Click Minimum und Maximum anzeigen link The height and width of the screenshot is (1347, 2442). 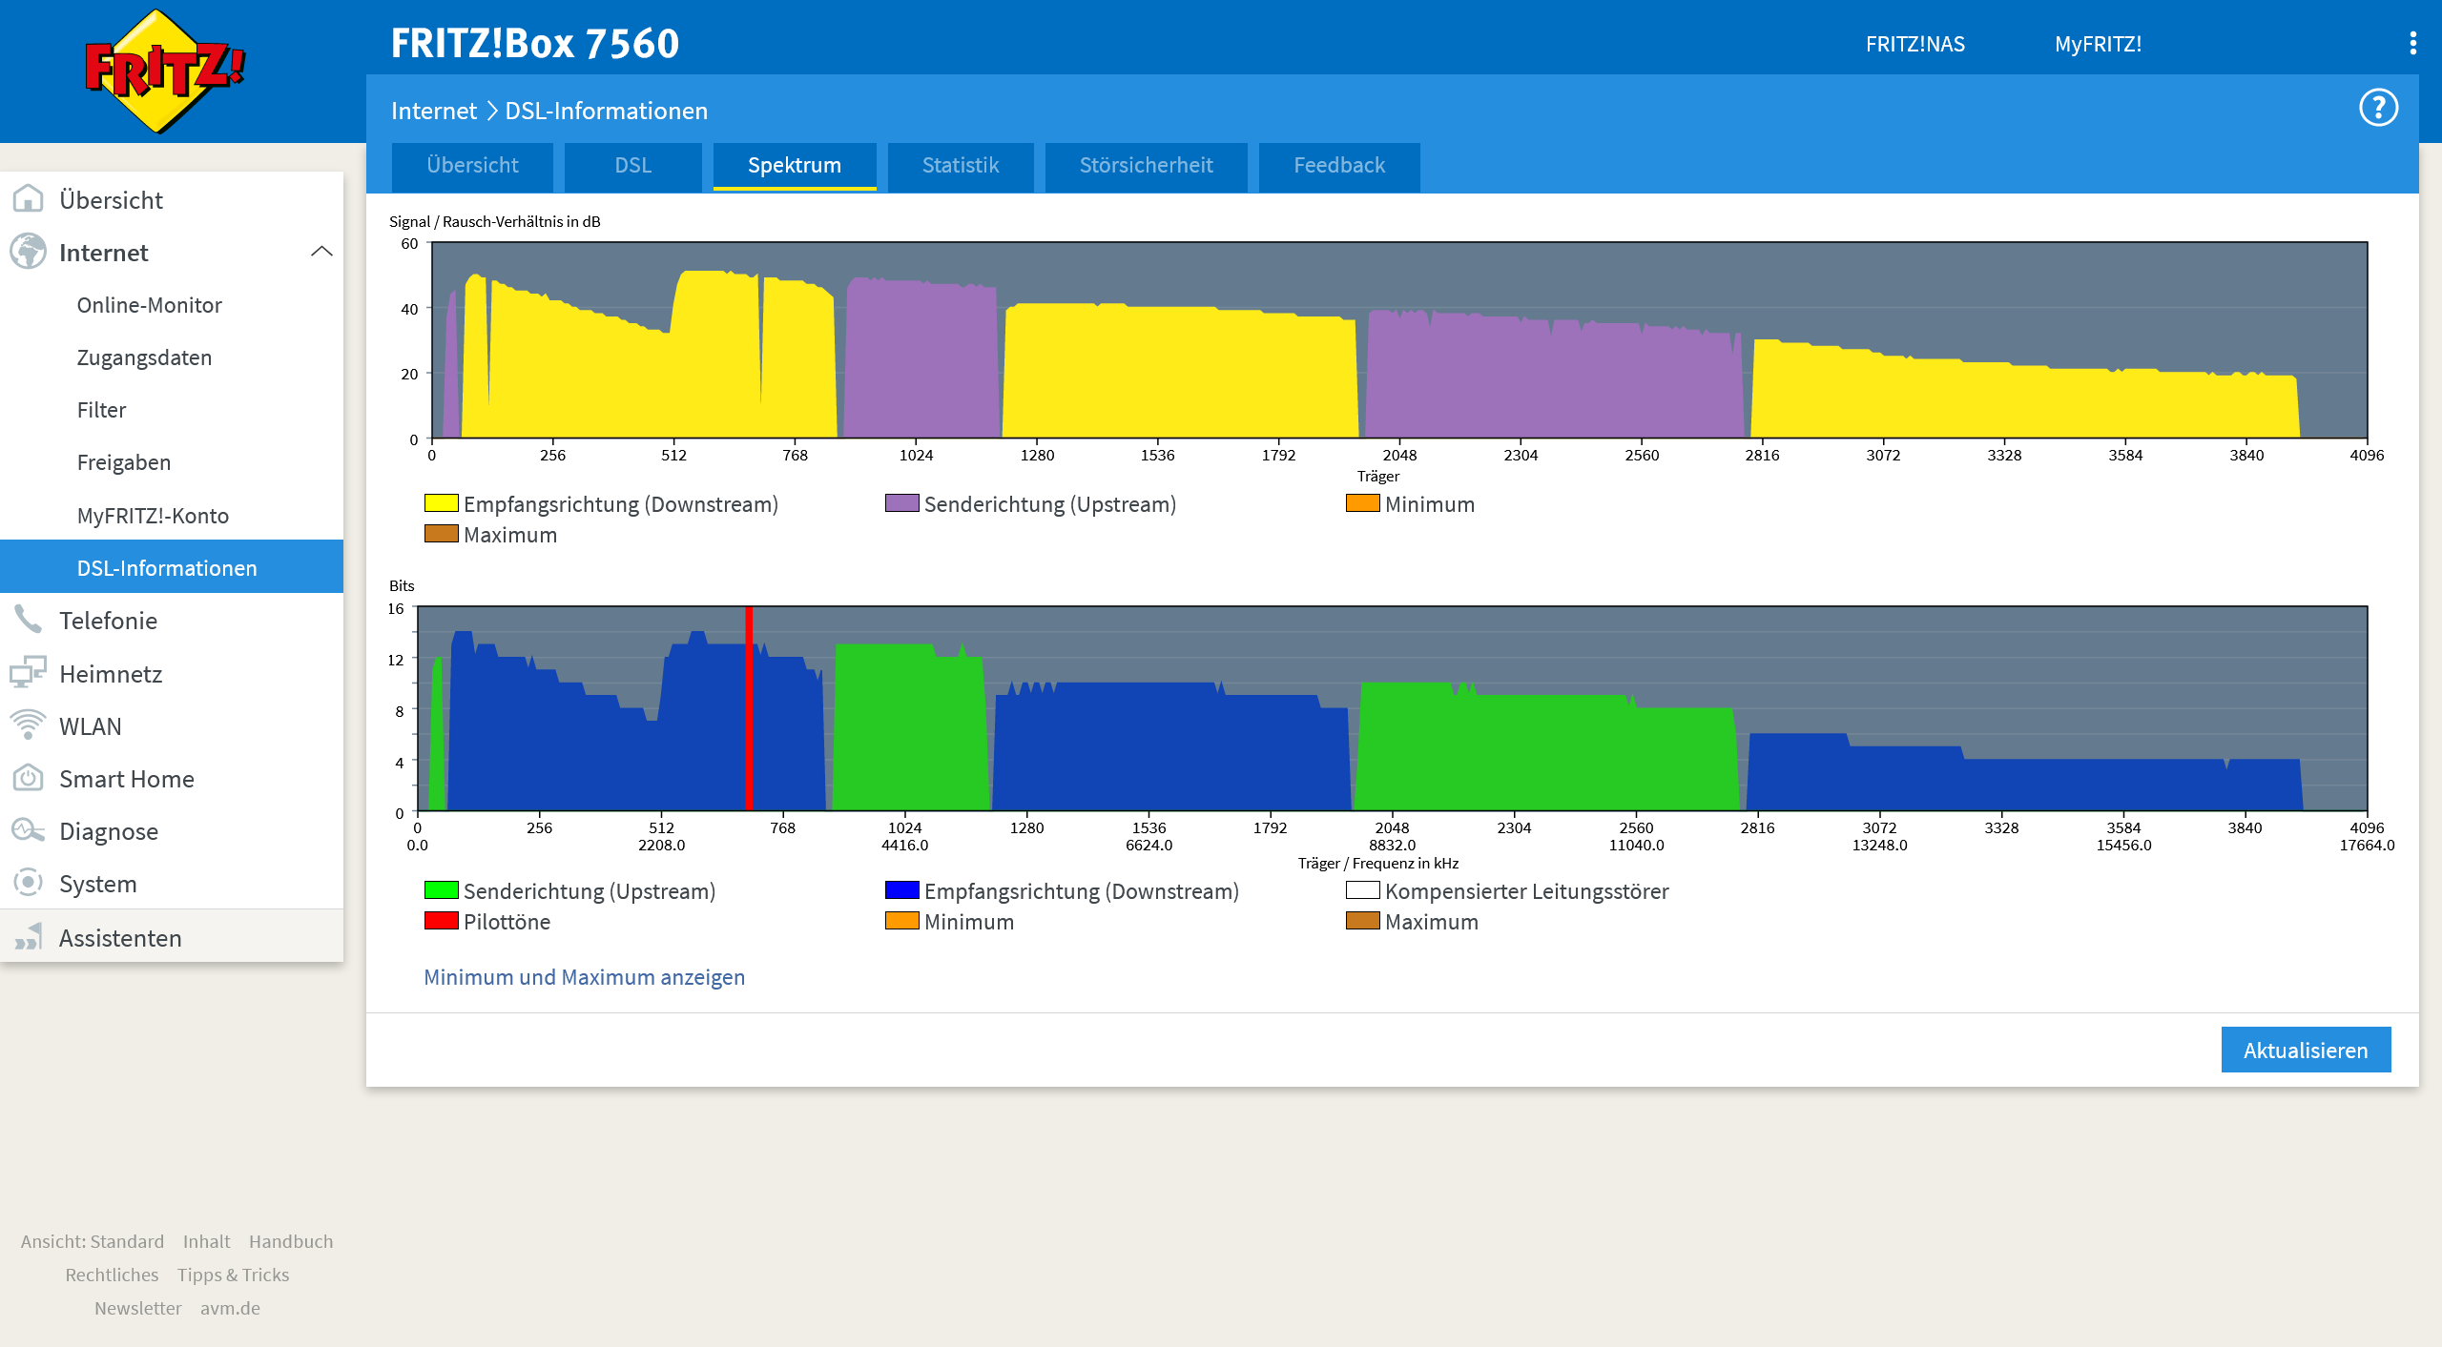[x=584, y=977]
